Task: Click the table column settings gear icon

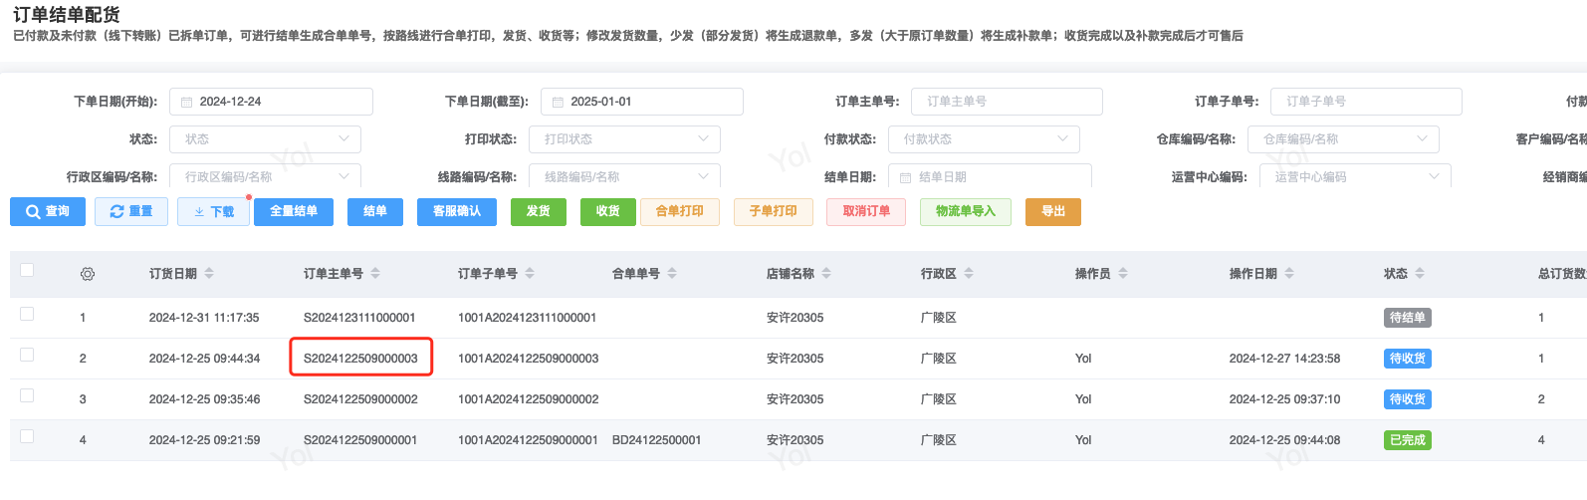Action: (88, 274)
